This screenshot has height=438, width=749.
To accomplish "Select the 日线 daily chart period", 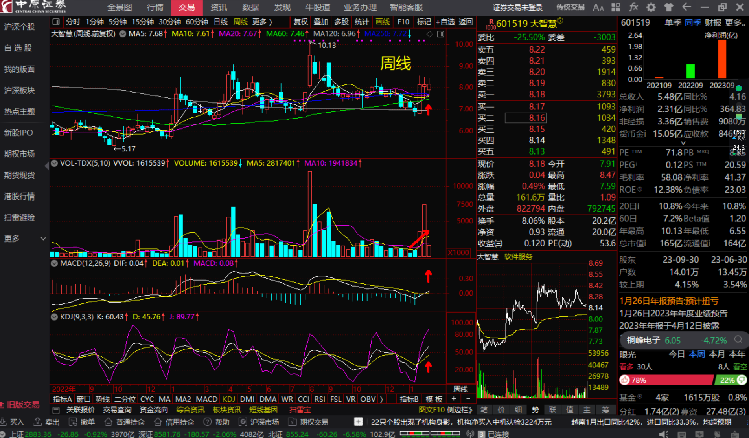I will point(221,22).
